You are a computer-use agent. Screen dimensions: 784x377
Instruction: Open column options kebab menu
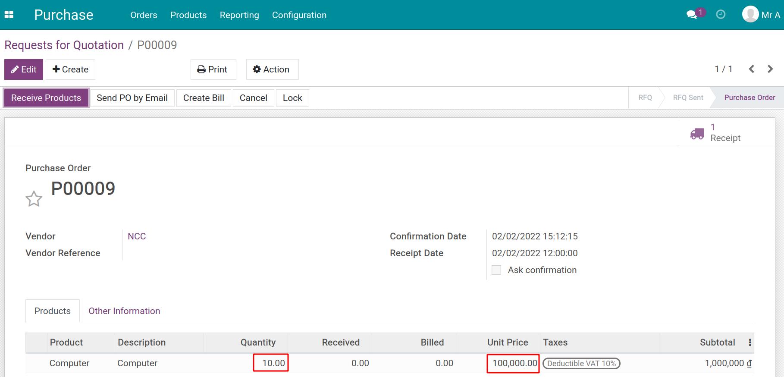point(750,342)
